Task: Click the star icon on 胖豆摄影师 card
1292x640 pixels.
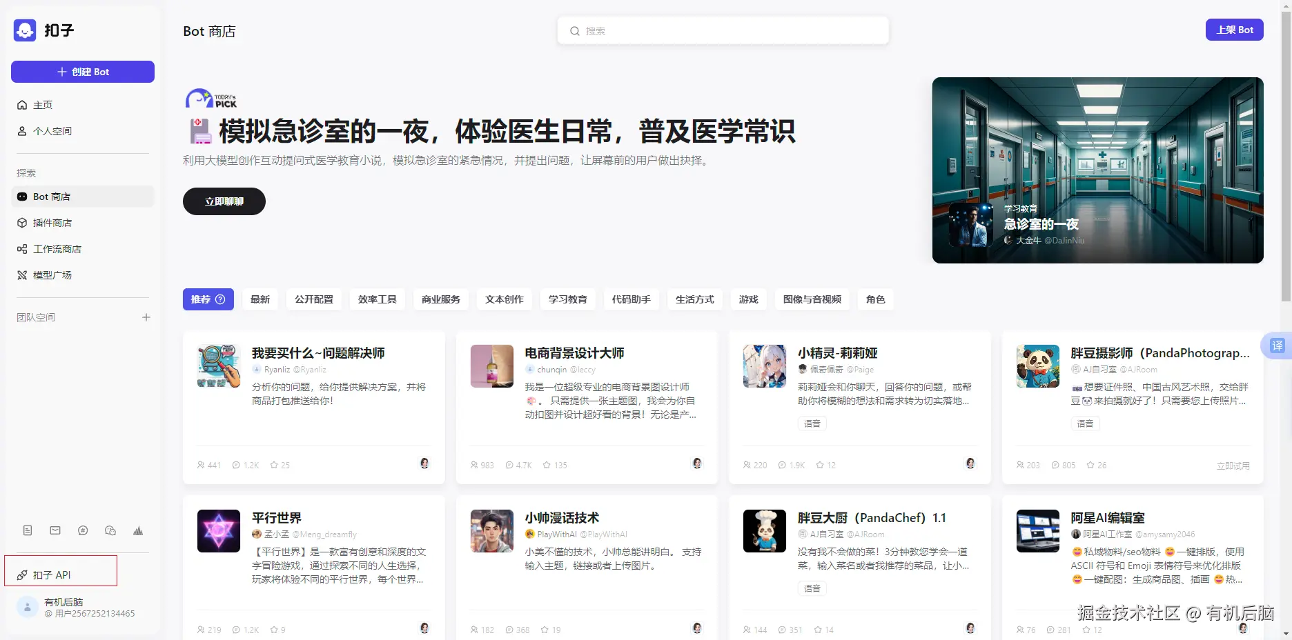Action: [x=1090, y=466]
